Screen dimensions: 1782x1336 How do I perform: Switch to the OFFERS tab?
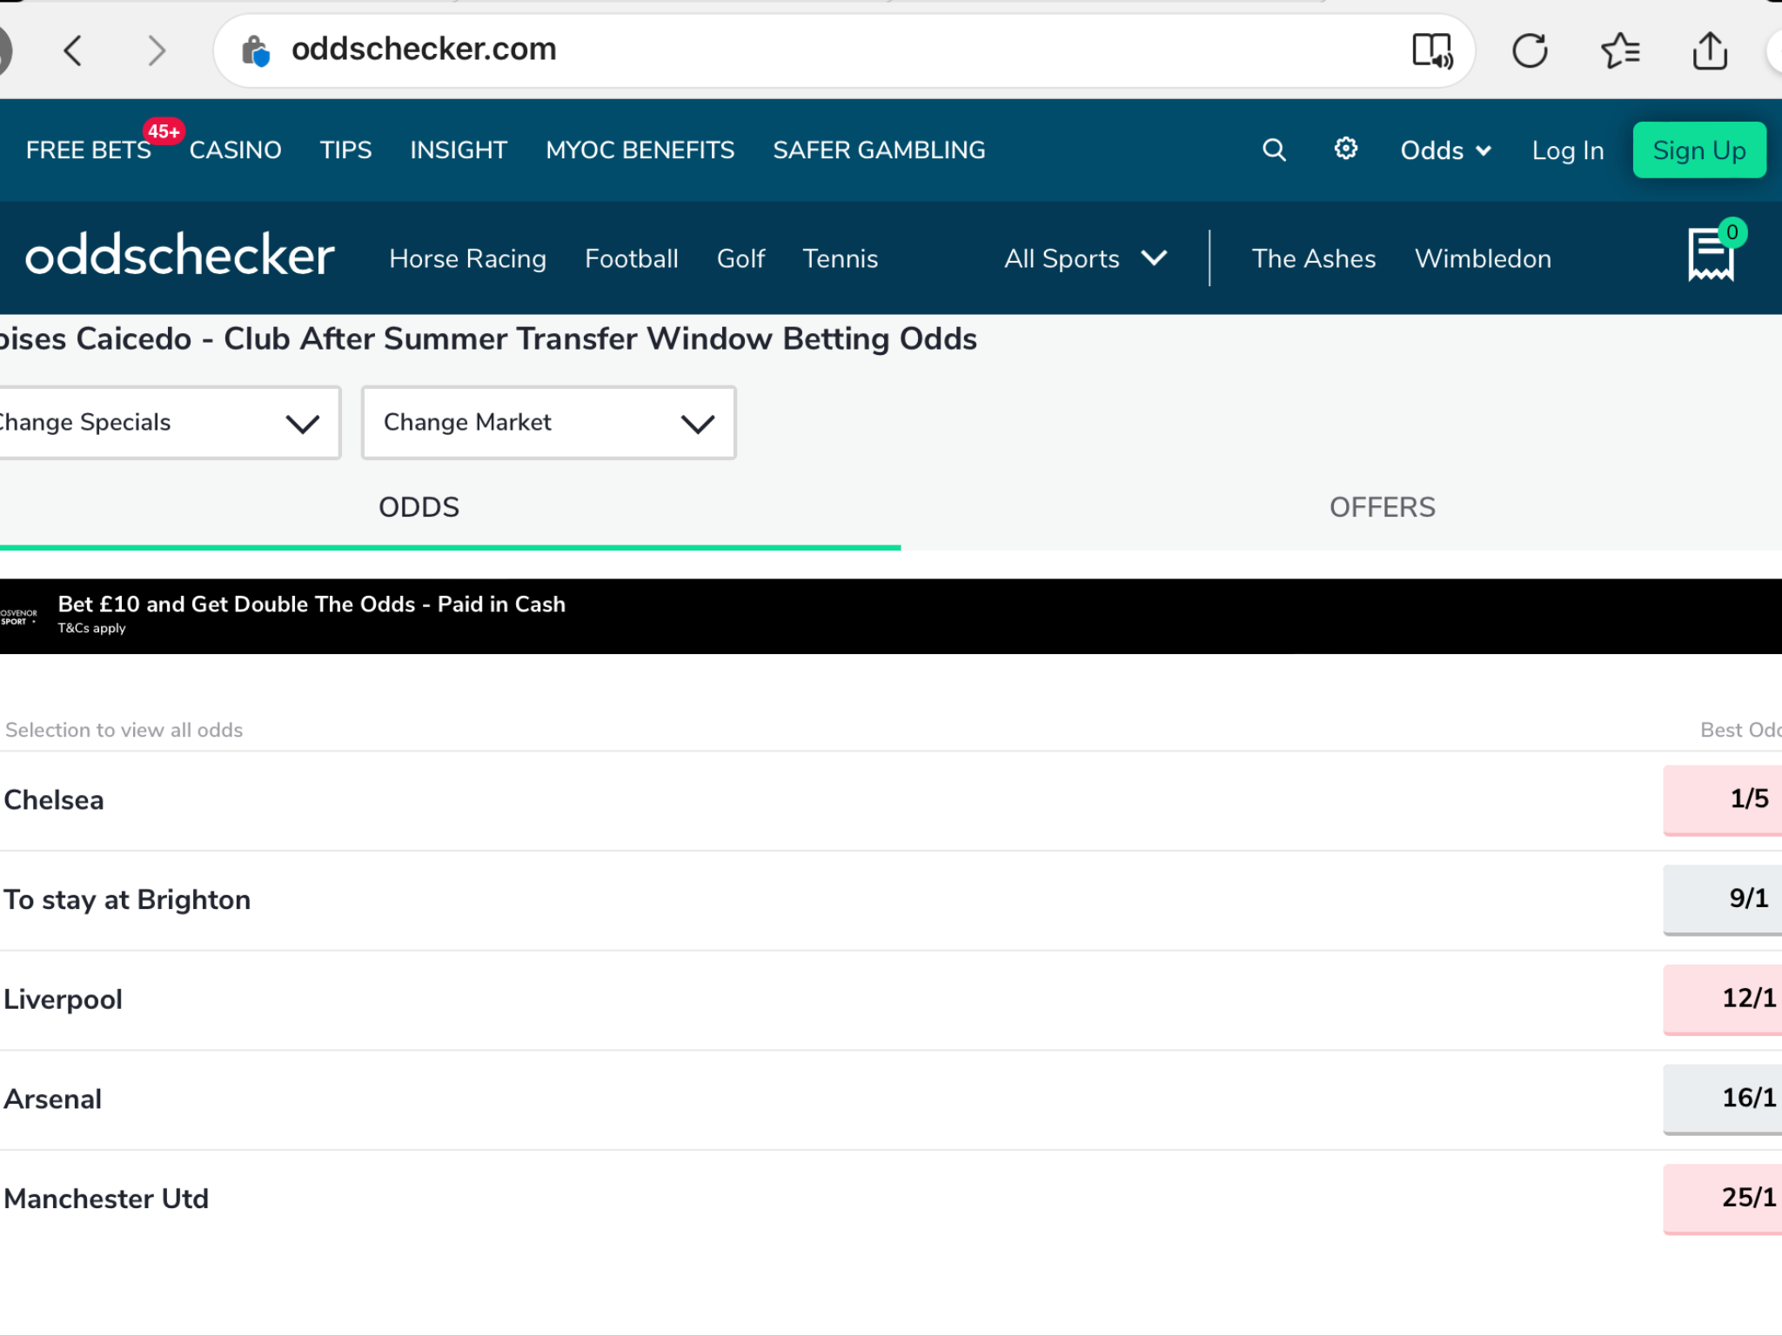coord(1382,507)
